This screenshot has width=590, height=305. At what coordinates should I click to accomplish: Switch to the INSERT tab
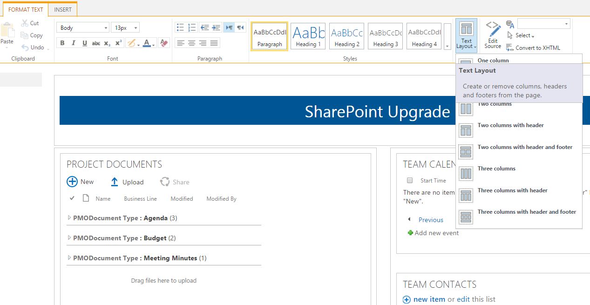[x=63, y=9]
